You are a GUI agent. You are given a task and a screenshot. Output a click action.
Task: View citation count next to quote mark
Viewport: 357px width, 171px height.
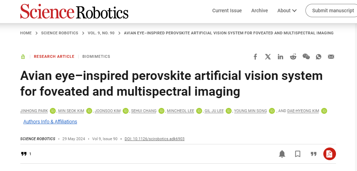click(x=30, y=154)
